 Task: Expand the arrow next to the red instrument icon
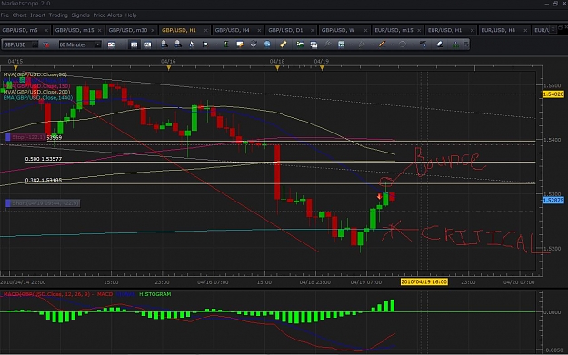55,44
